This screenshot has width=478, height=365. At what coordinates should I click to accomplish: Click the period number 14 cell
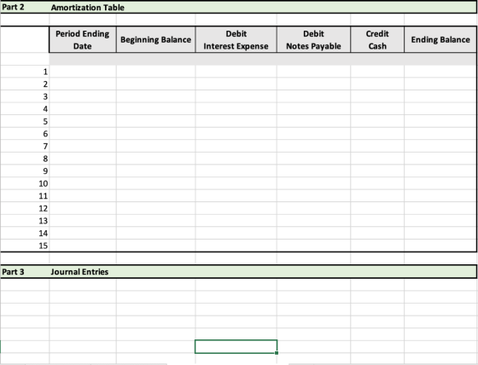(25, 233)
